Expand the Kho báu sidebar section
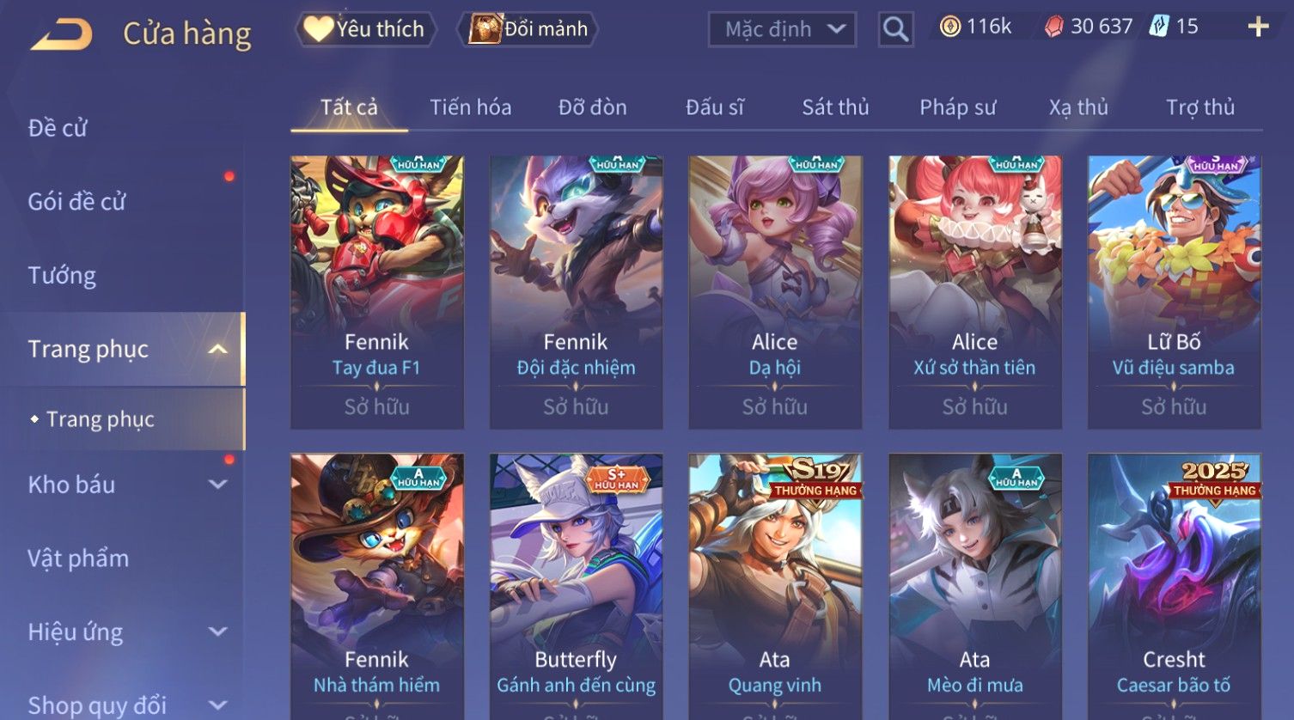This screenshot has height=720, width=1294. (x=218, y=485)
